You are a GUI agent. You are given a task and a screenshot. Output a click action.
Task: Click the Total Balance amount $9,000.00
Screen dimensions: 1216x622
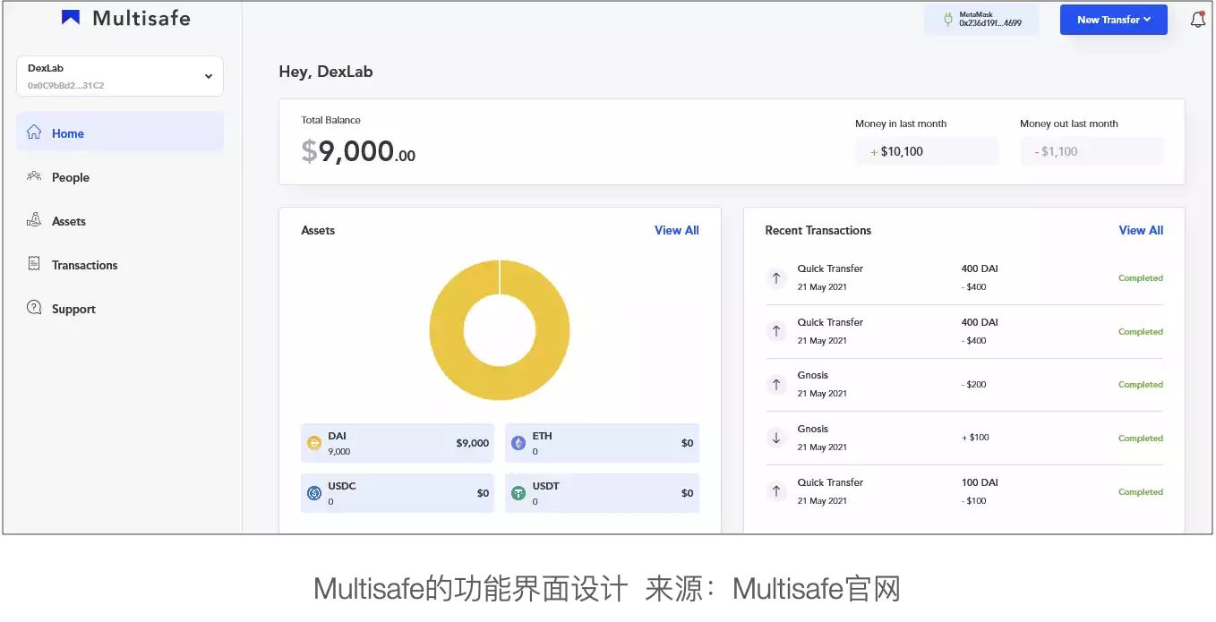tap(358, 151)
